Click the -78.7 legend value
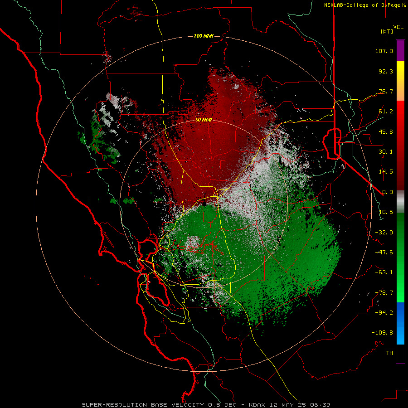 point(384,293)
